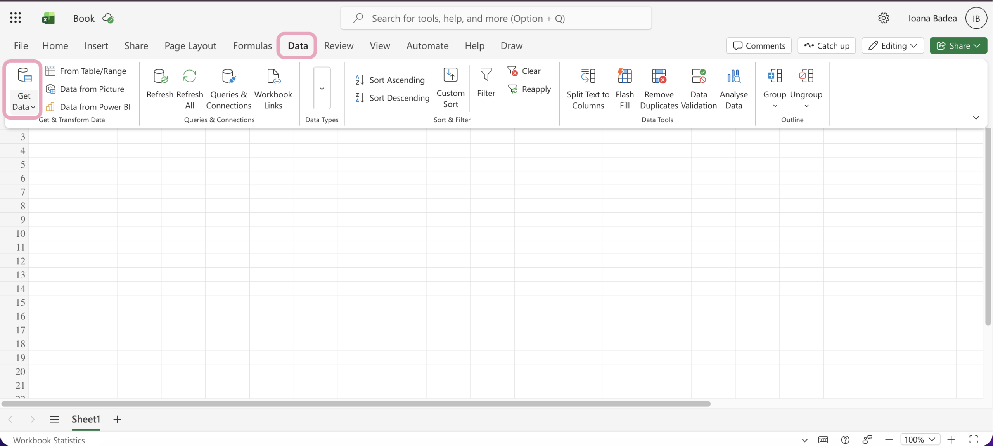Click the Catch up button
The width and height of the screenshot is (993, 446).
pyautogui.click(x=826, y=46)
